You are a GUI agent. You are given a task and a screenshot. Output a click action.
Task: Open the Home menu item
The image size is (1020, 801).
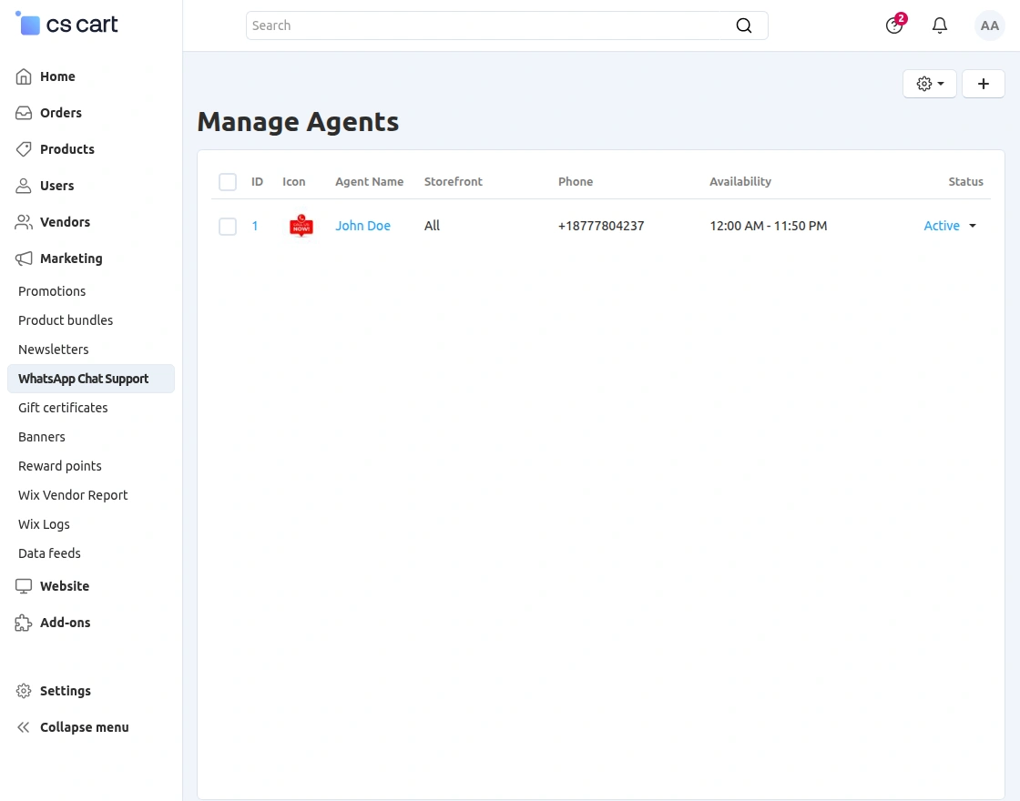pyautogui.click(x=57, y=76)
